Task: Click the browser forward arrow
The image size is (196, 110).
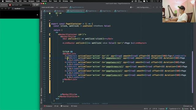Action: pyautogui.click(x=6, y=9)
